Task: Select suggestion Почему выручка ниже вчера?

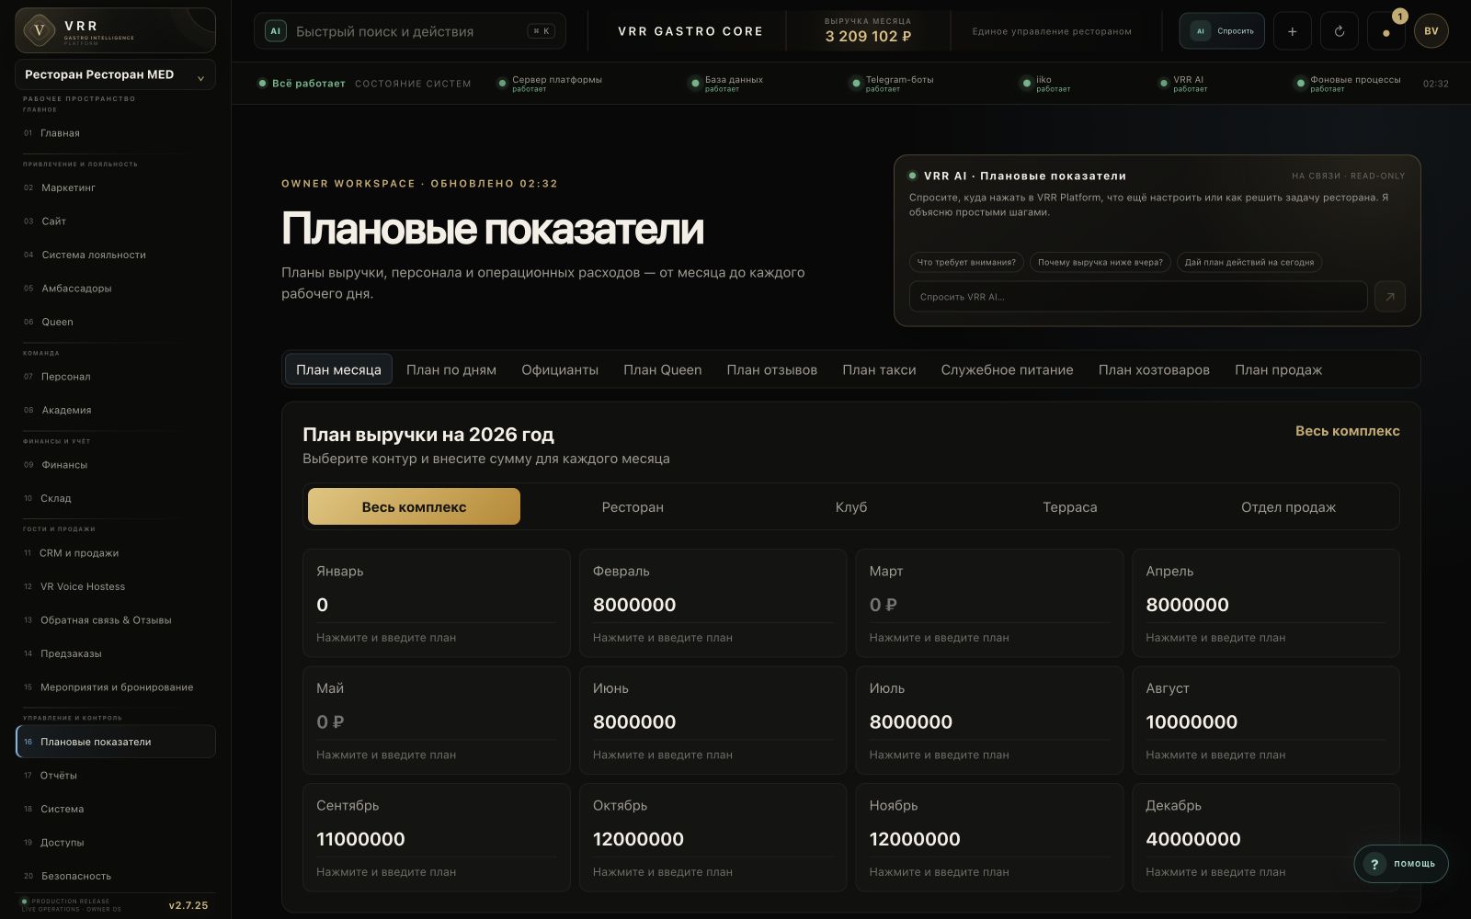Action: click(1100, 263)
